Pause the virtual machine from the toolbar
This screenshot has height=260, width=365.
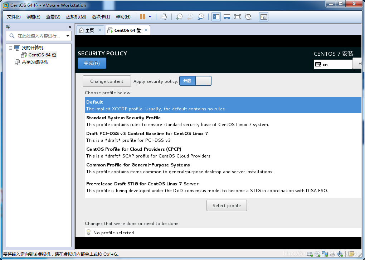click(x=143, y=17)
